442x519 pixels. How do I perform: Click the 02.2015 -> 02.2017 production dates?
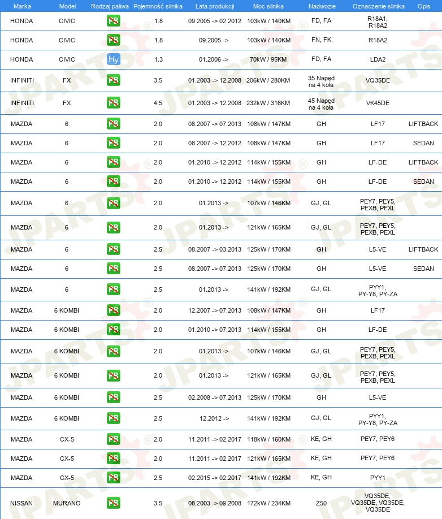(215, 478)
